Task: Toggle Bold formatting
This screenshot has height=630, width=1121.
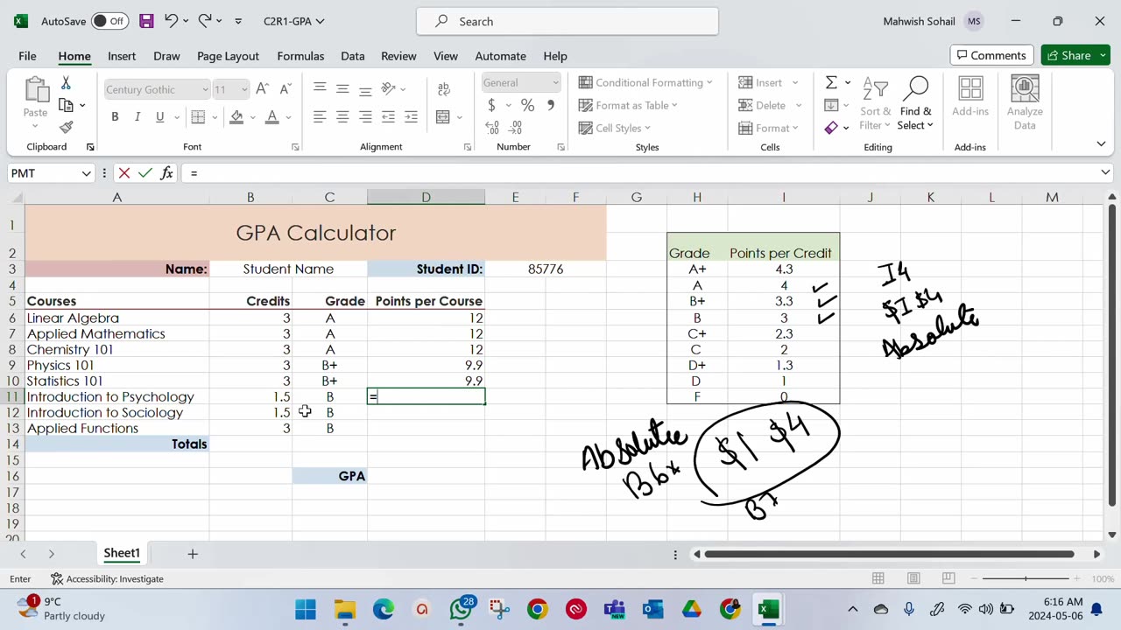Action: pyautogui.click(x=115, y=117)
